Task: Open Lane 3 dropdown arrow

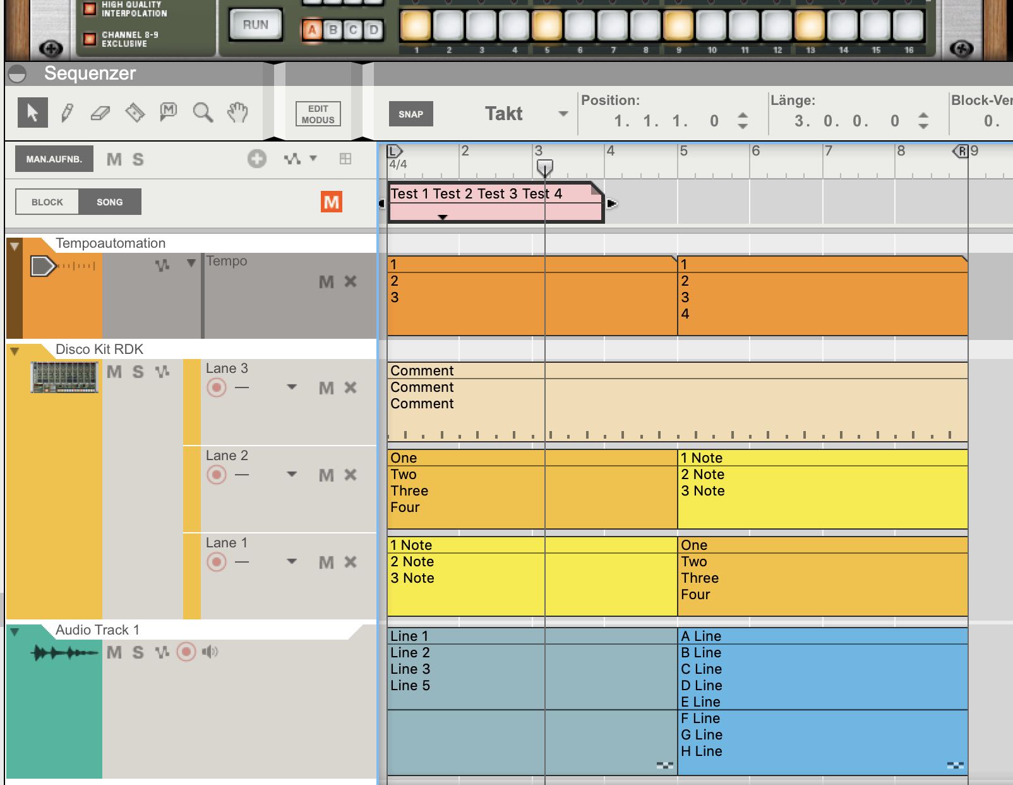Action: [x=292, y=387]
